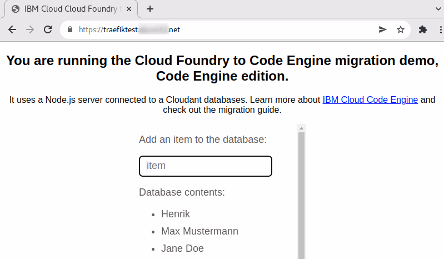Click the browser forward arrow

click(x=30, y=30)
